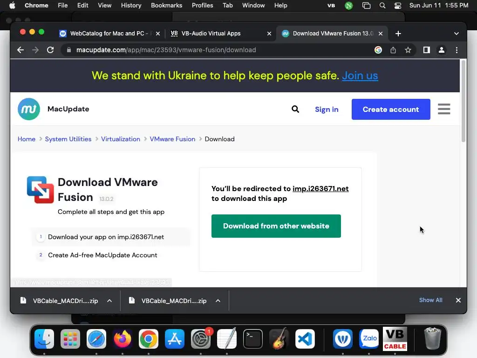The height and width of the screenshot is (358, 477).
Task: Launch Firefox from the dock
Action: tap(123, 338)
